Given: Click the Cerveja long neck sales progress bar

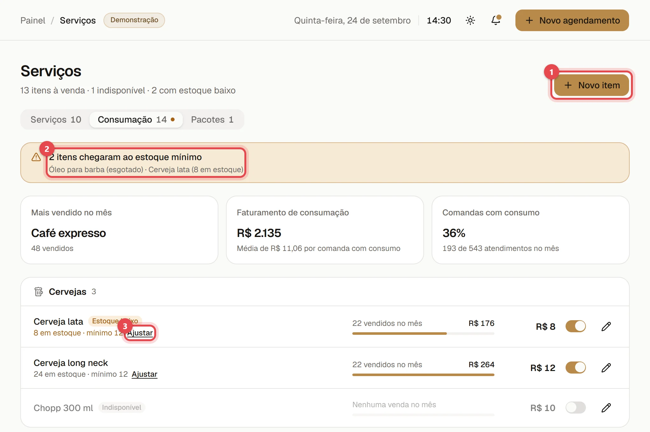Looking at the screenshot, I should coord(423,375).
